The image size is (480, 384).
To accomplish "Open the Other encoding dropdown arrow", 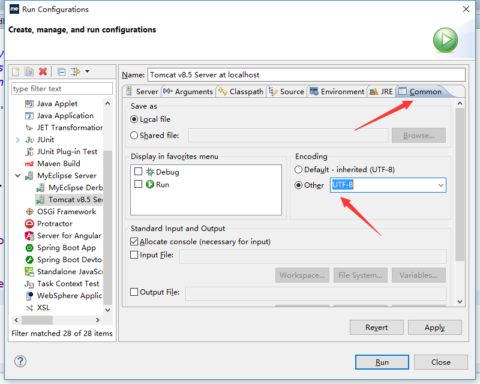I will pyautogui.click(x=441, y=185).
